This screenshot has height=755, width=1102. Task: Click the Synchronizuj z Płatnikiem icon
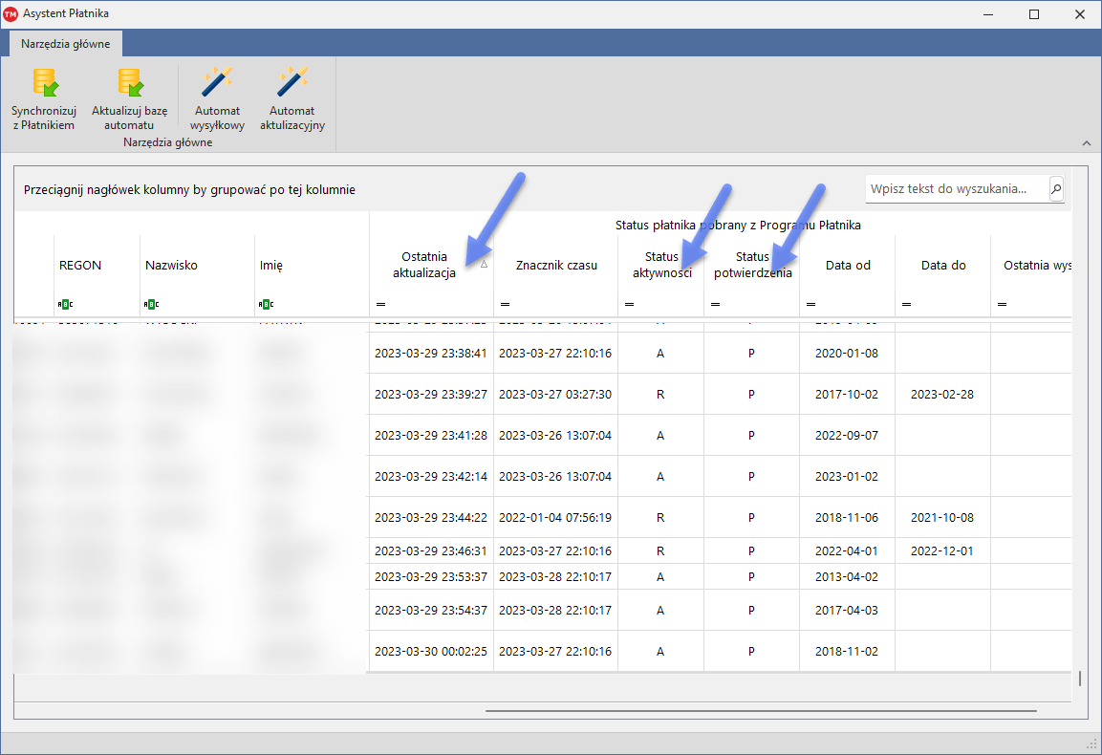point(44,84)
